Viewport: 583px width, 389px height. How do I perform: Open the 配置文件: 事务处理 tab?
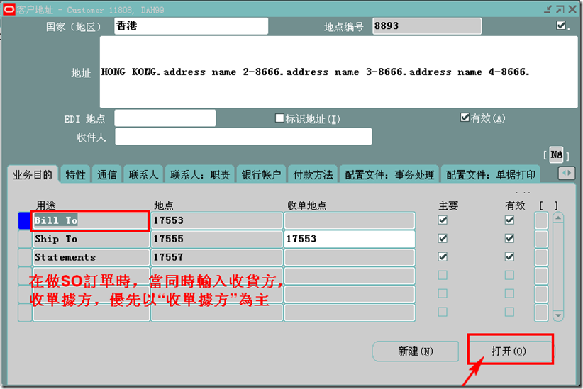pos(389,174)
